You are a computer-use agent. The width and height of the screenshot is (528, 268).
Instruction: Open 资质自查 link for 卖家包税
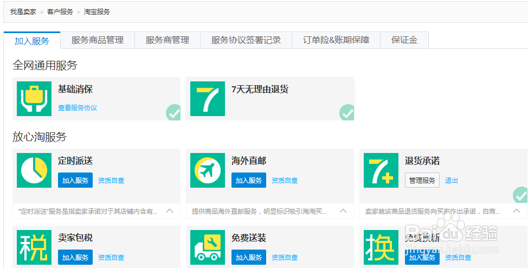point(111,257)
